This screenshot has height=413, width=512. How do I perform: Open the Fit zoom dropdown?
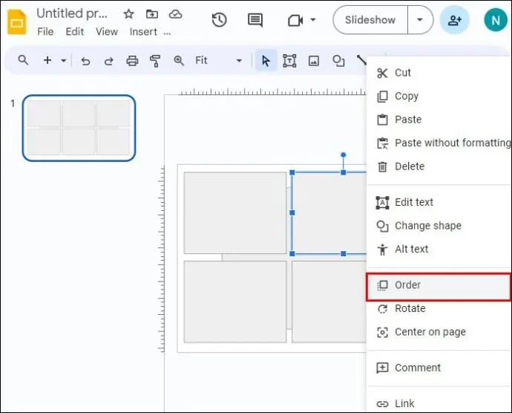(218, 60)
